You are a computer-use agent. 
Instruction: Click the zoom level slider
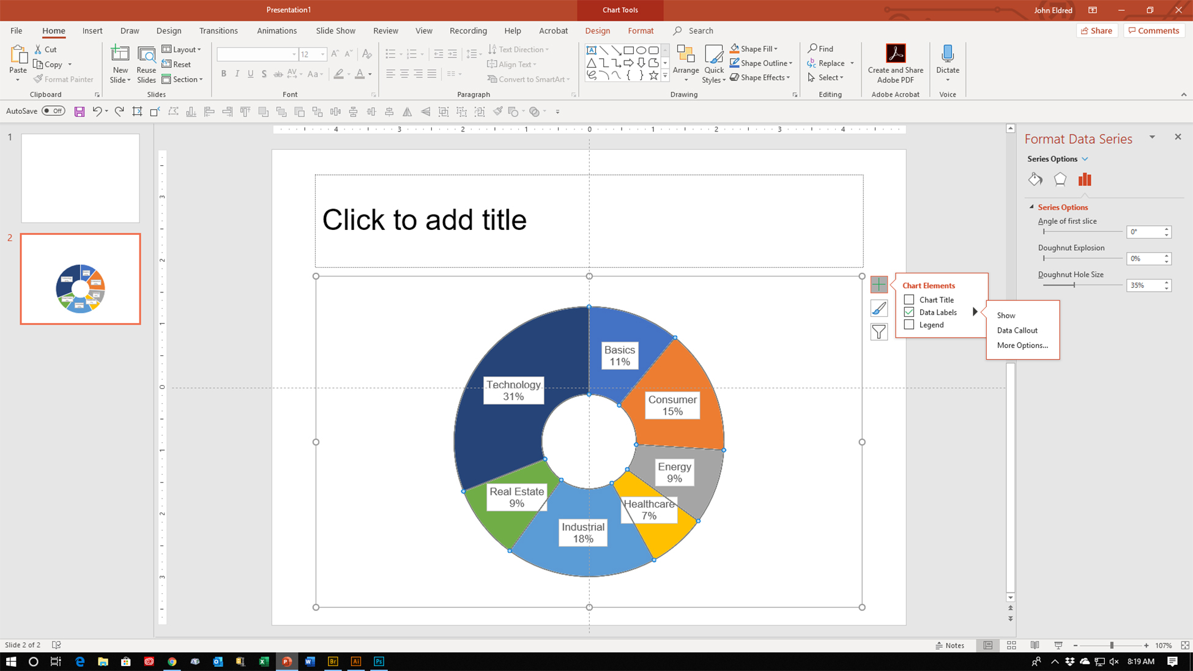(1111, 645)
